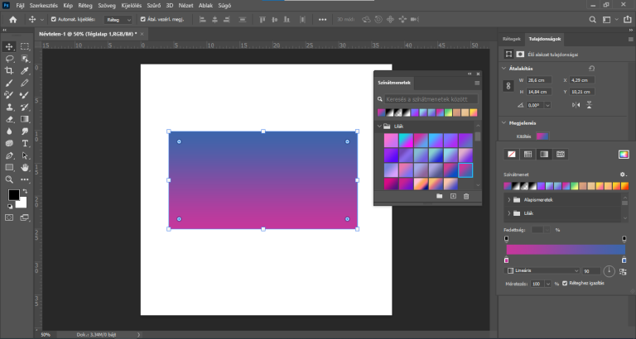This screenshot has width=636, height=339.
Task: Click the black foreground color swatch
Action: [13, 195]
